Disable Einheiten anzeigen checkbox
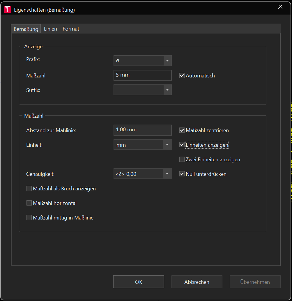Screen dimensions: 292x301 click(x=182, y=145)
